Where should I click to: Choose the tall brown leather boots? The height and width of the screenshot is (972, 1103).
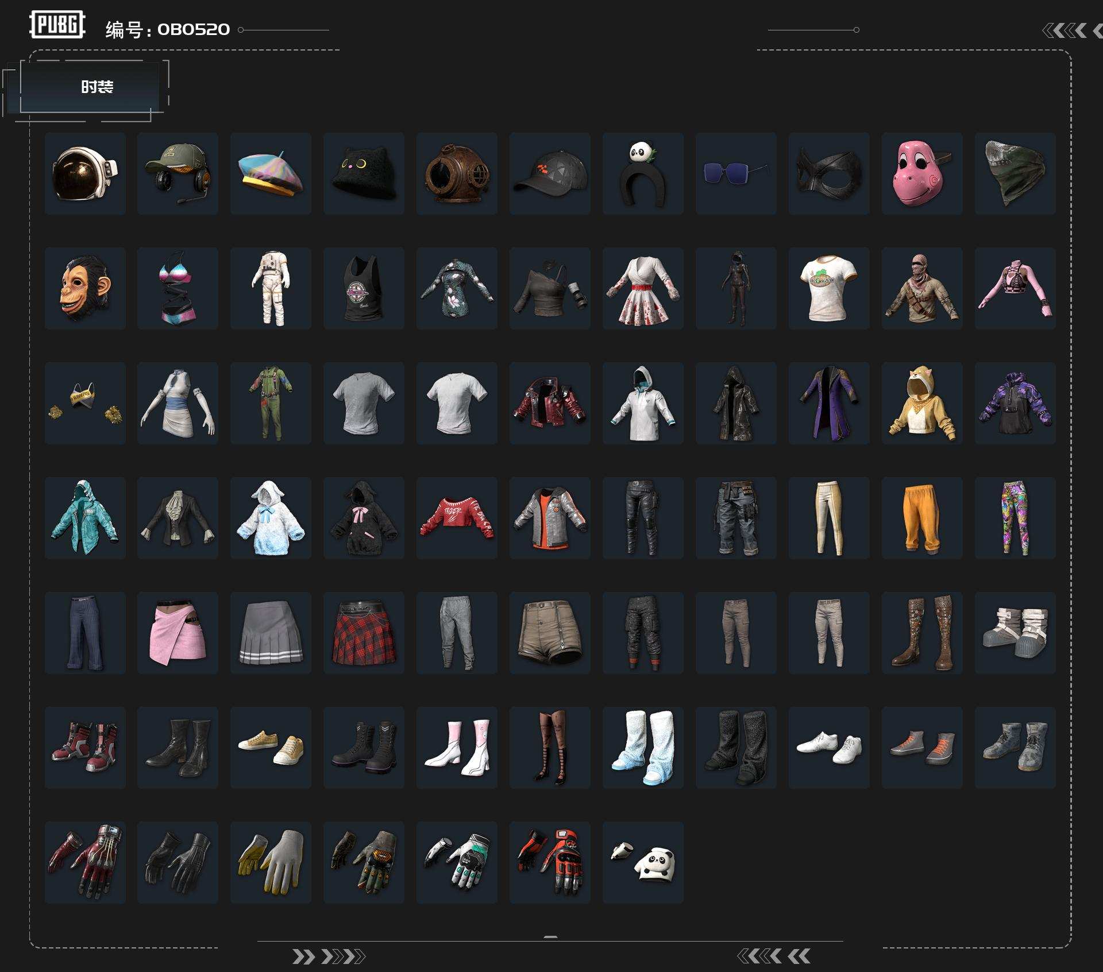(x=923, y=633)
